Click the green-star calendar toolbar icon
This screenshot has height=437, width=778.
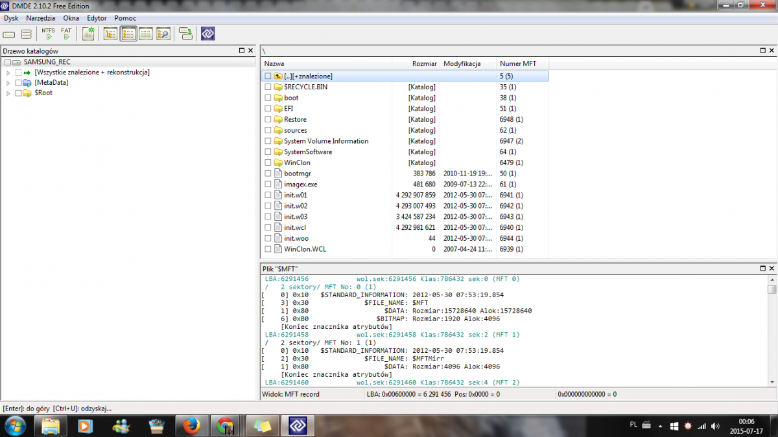tap(89, 34)
